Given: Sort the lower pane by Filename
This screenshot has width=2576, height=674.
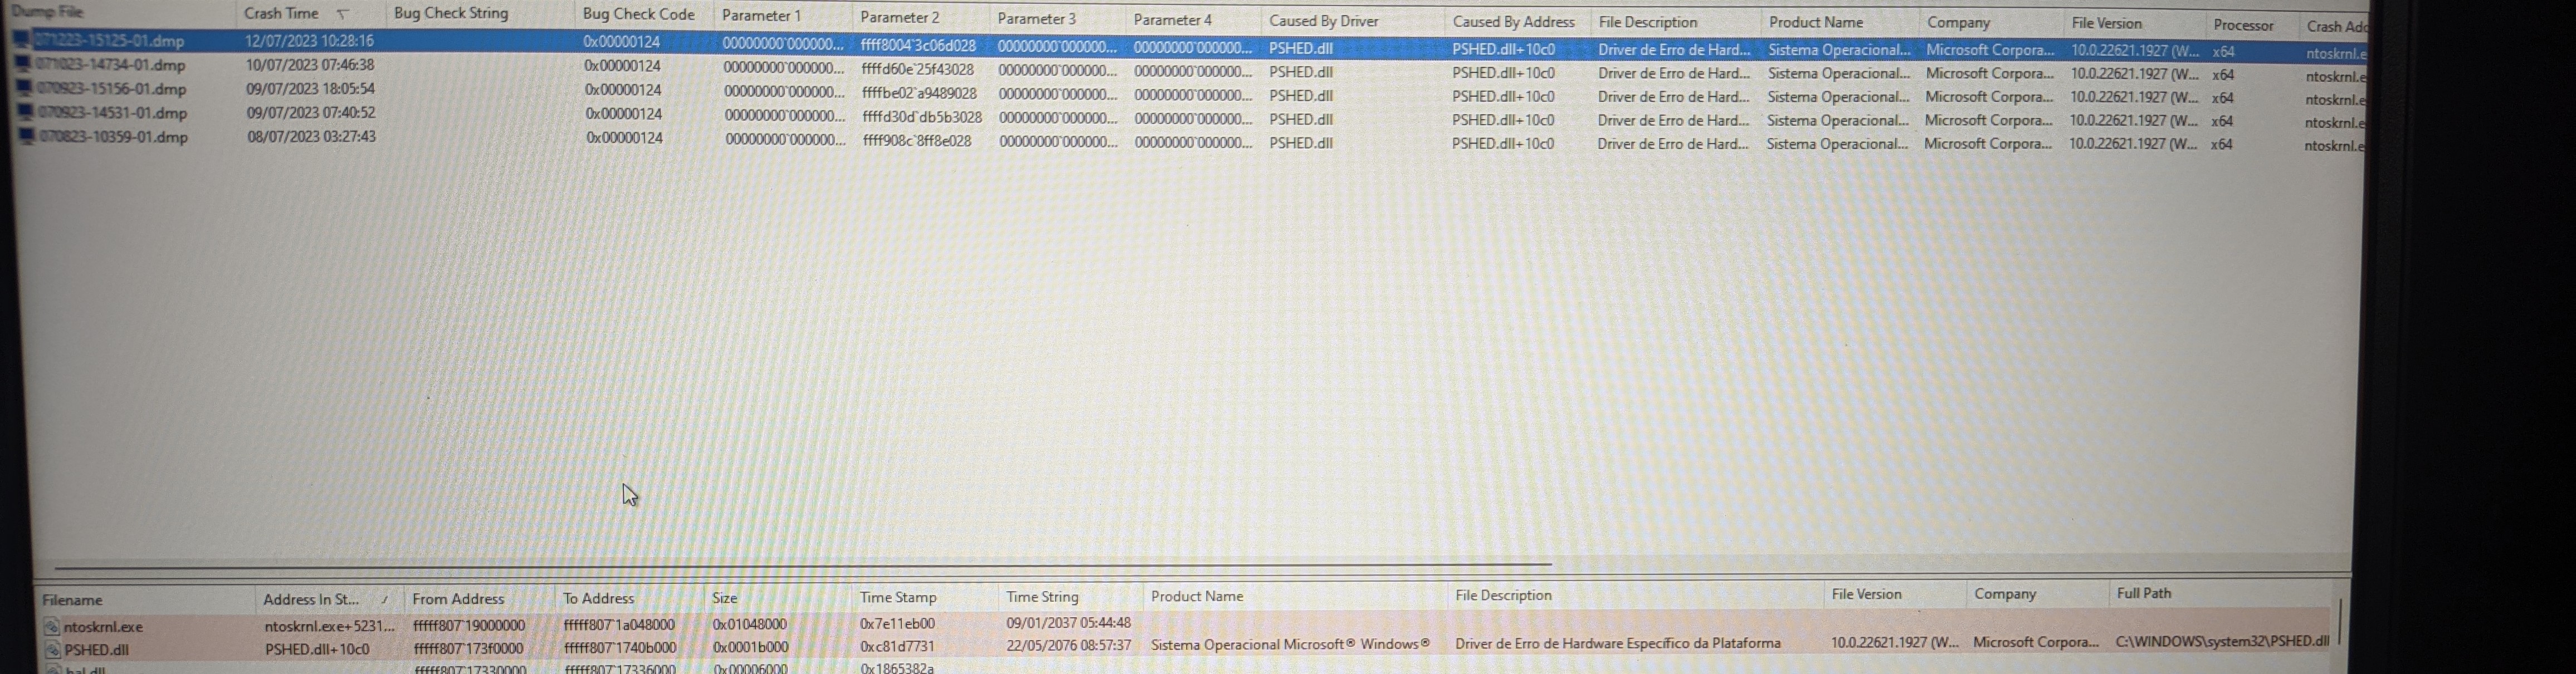Looking at the screenshot, I should 72,600.
